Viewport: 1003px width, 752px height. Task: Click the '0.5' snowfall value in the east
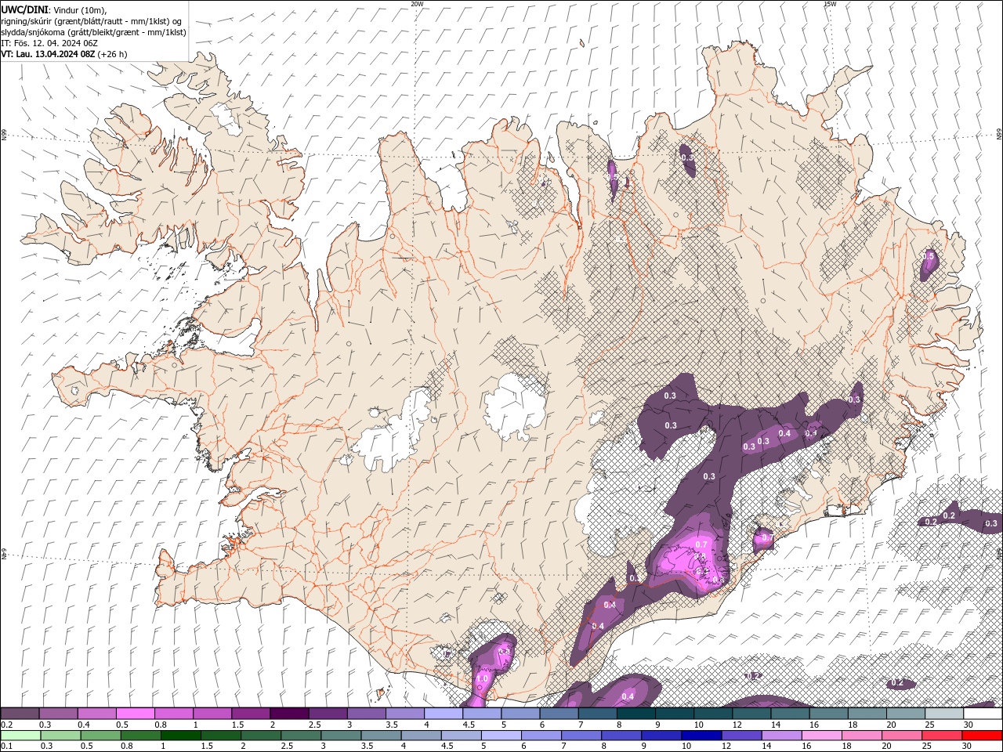(929, 256)
